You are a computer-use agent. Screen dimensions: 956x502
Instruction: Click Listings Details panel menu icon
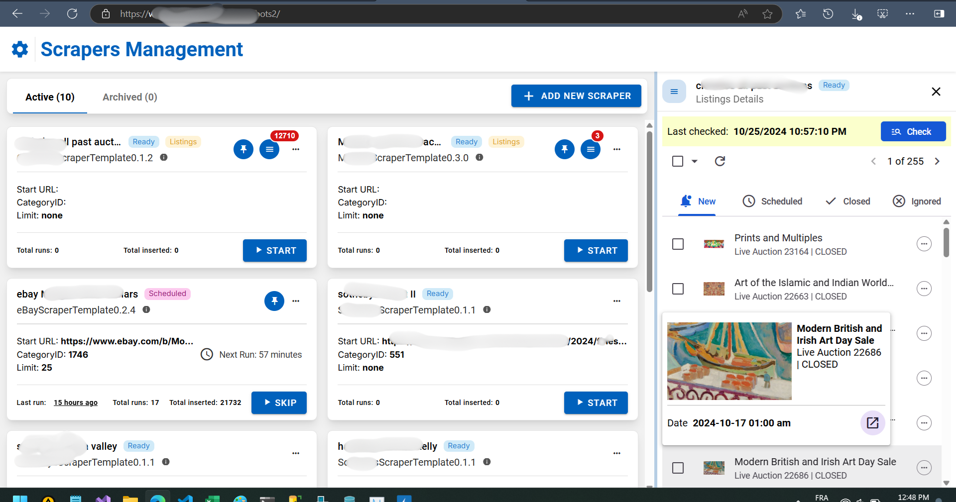point(674,92)
